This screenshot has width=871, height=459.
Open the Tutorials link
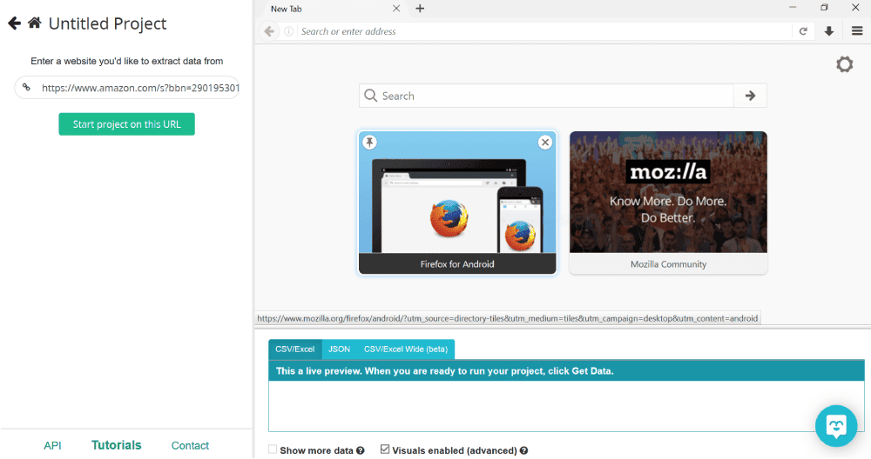coord(116,445)
